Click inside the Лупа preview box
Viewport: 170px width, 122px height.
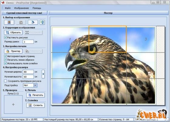point(13,104)
